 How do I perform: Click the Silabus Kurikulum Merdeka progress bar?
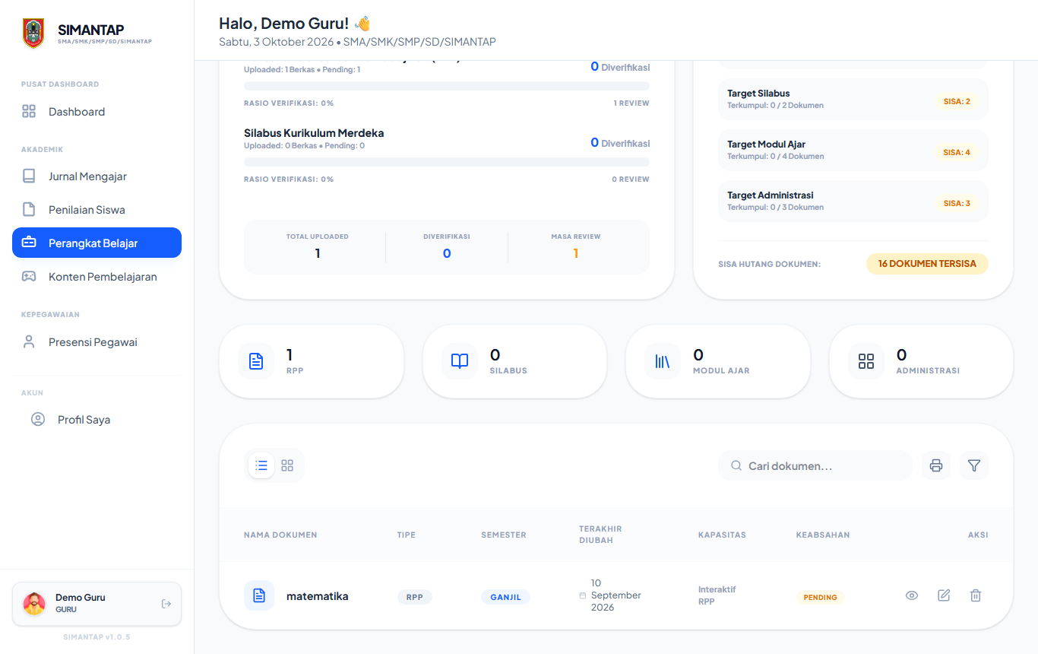tap(447, 162)
